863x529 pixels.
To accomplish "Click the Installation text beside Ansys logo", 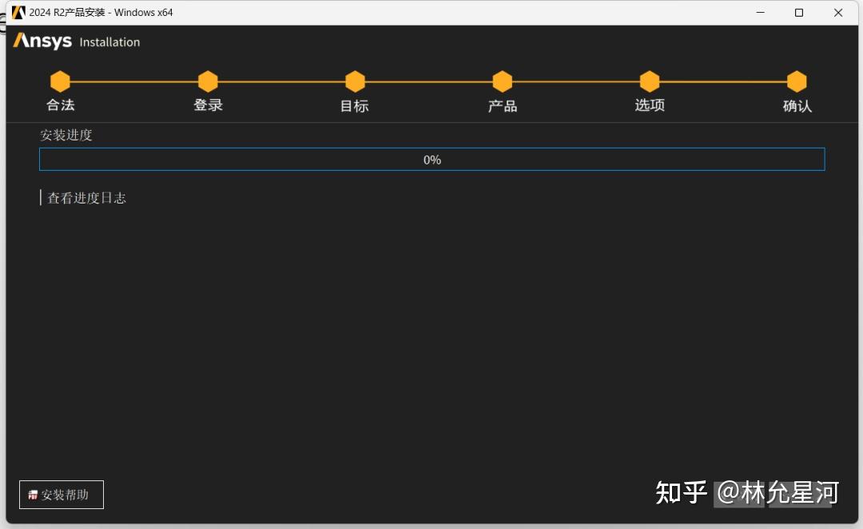I will [109, 42].
